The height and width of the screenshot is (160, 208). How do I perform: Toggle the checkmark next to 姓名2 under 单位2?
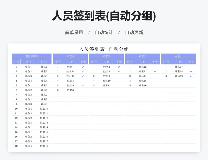pos(119,67)
